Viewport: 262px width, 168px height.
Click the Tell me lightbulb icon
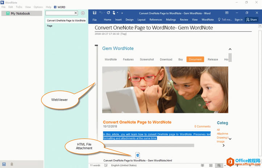tap(219, 20)
